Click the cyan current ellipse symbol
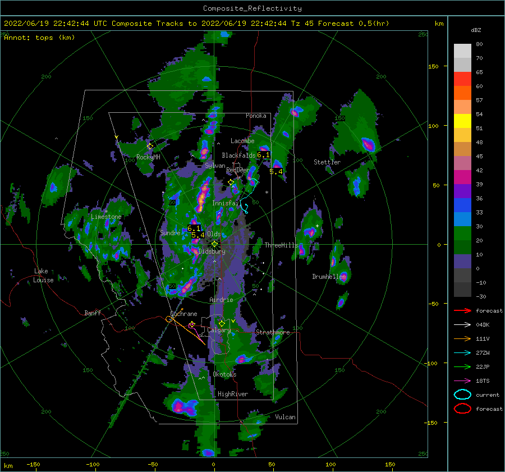505x472 pixels. [x=462, y=395]
